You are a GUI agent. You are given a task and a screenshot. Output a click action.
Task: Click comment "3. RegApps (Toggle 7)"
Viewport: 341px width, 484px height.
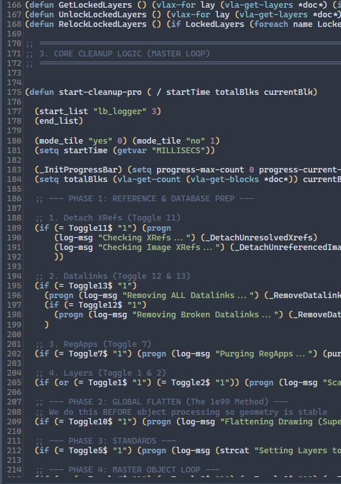coord(100,344)
